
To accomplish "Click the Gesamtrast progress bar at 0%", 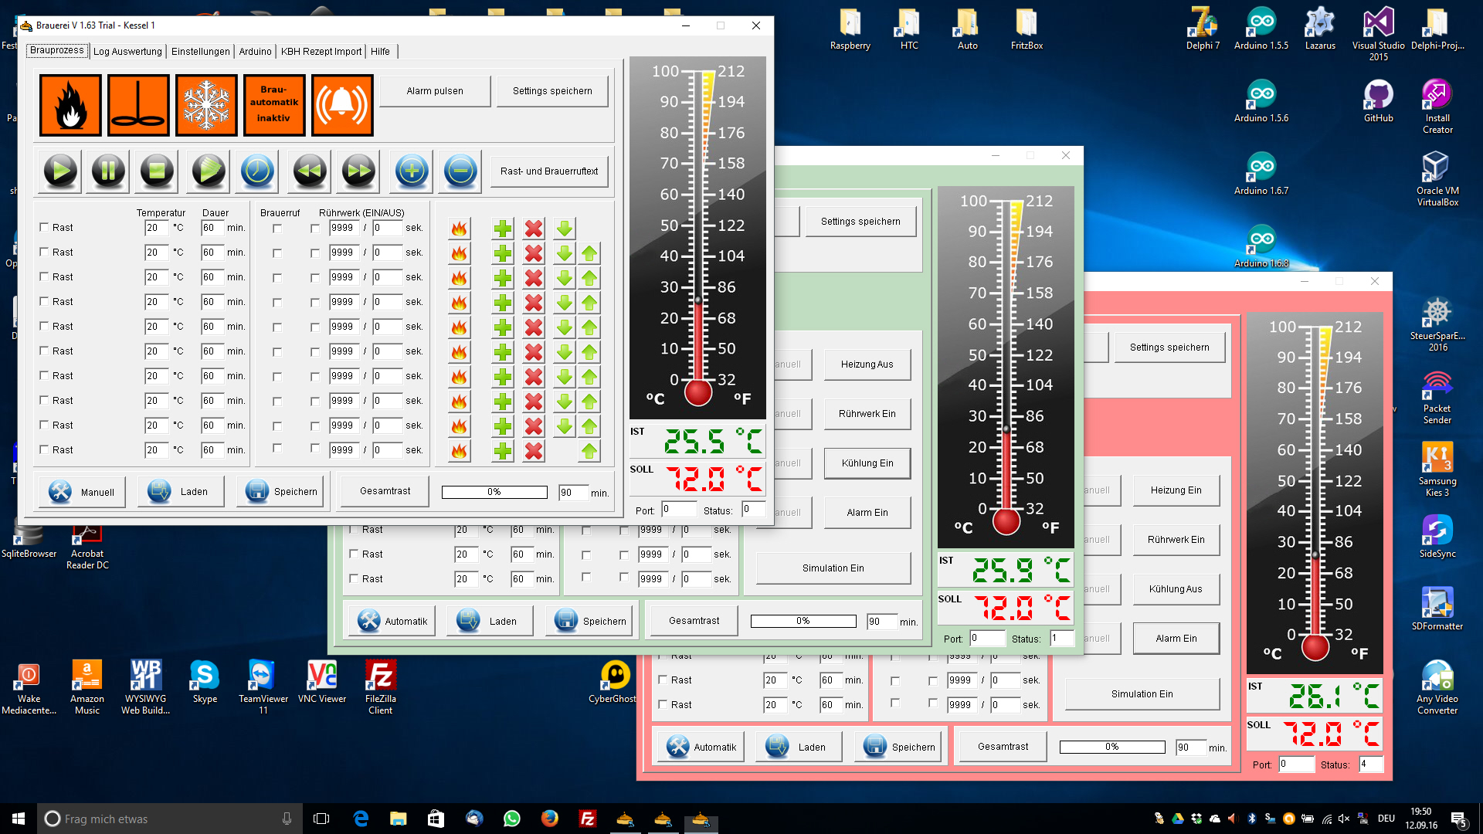I will [494, 492].
